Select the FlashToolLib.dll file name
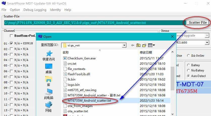The image size is (211, 116). (79, 74)
